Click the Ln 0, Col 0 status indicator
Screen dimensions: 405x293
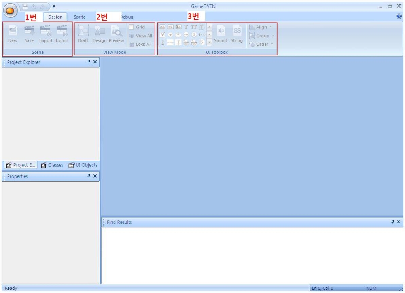322,288
